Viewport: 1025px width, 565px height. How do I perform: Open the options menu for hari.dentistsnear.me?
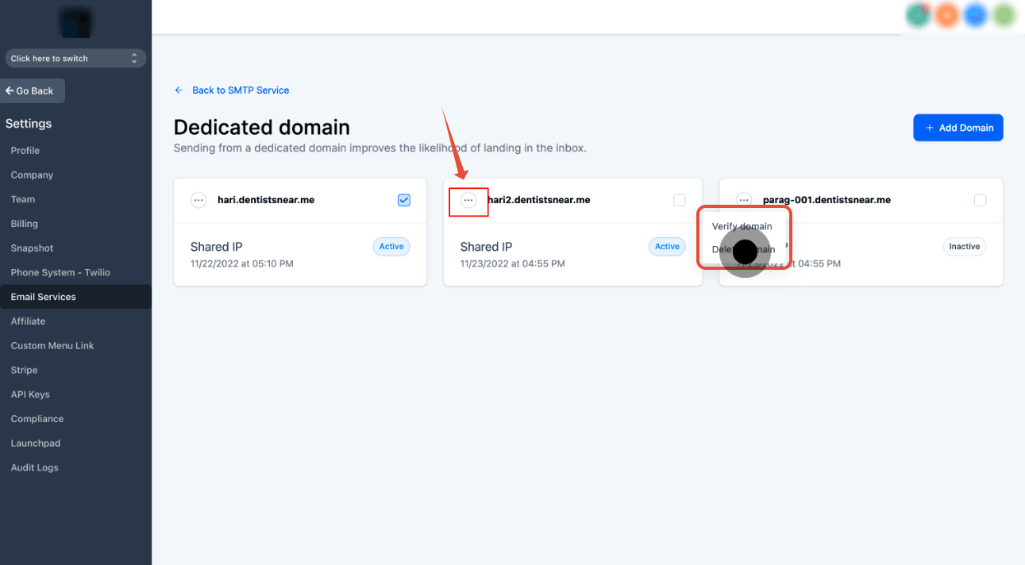coord(198,200)
